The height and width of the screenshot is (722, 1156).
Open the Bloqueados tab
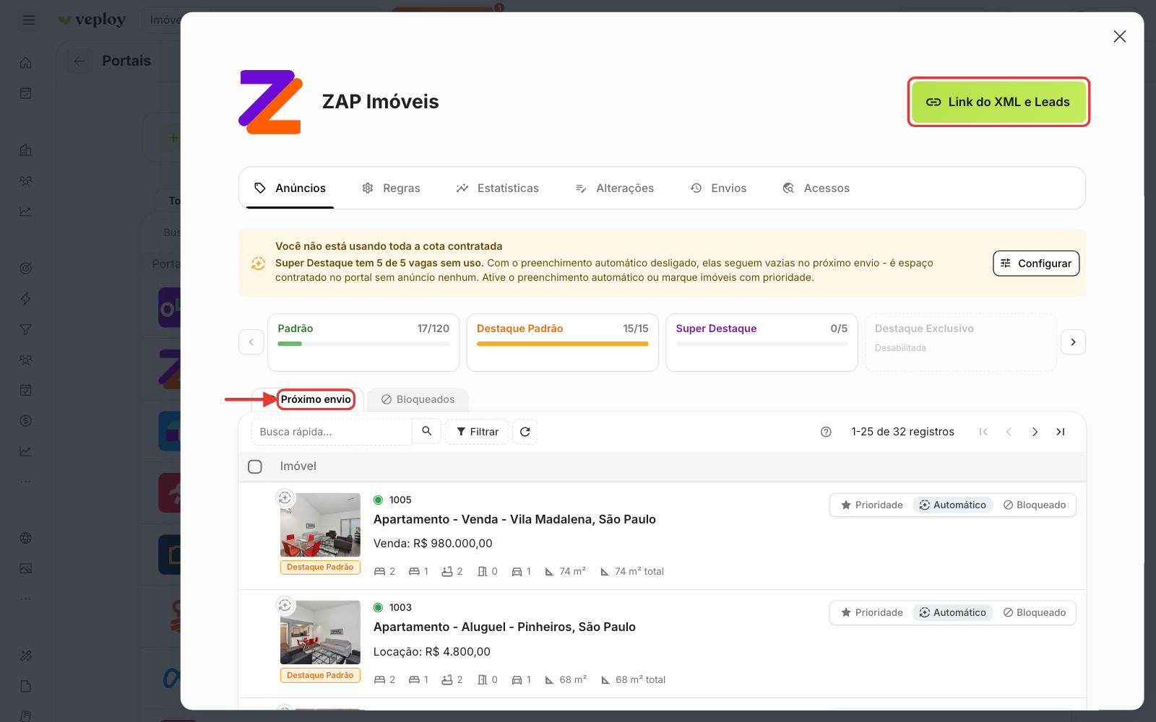tap(418, 399)
